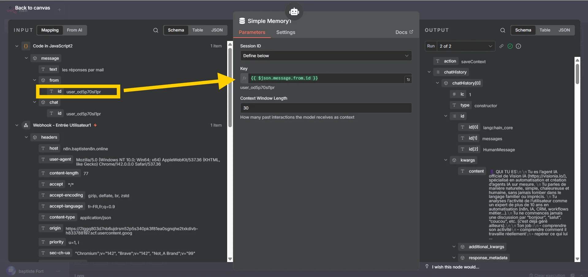The width and height of the screenshot is (588, 277).
Task: Click the lightbulb icon beside I wish this node
Action: [x=427, y=267]
